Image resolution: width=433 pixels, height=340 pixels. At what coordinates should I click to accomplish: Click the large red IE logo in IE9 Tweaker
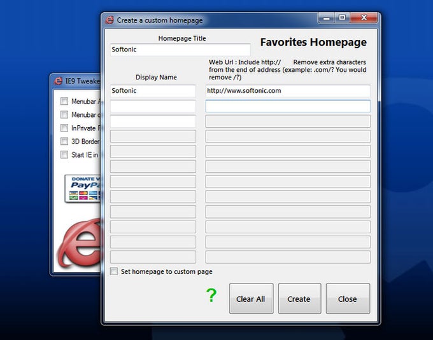[80, 244]
